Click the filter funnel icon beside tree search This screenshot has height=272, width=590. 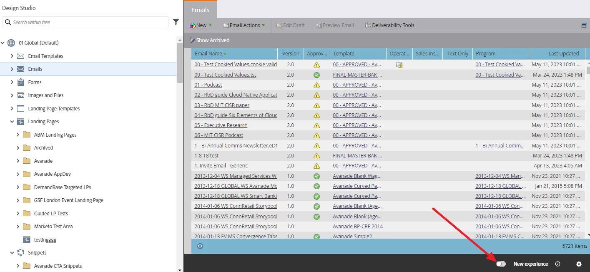click(x=176, y=22)
